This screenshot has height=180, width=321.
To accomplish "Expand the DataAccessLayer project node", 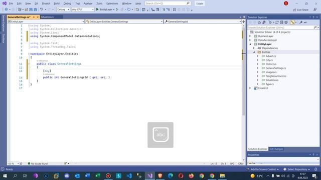I will [250, 40].
